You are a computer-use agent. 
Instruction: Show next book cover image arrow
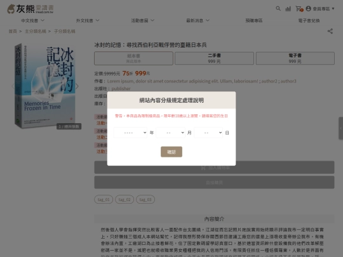(77, 86)
